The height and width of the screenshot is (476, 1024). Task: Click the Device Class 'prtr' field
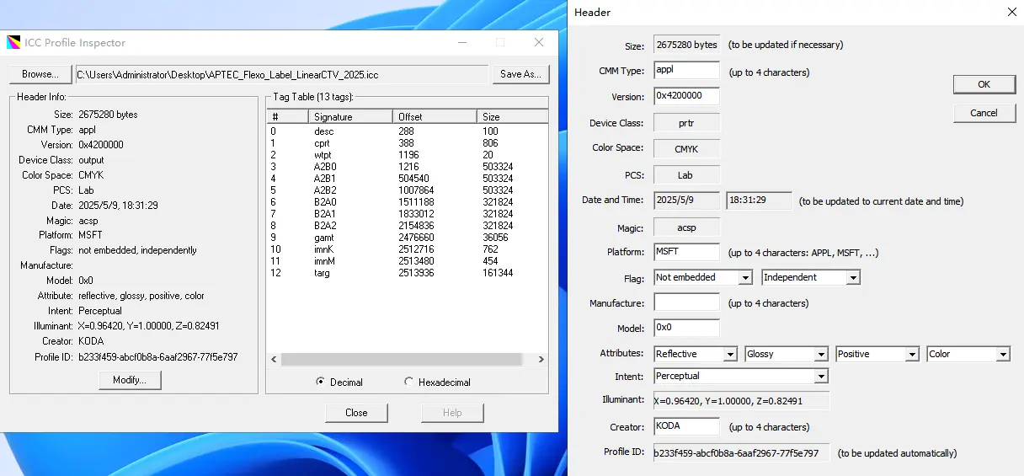(x=686, y=123)
